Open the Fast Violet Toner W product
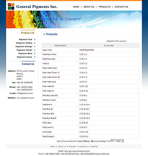 [51, 73]
